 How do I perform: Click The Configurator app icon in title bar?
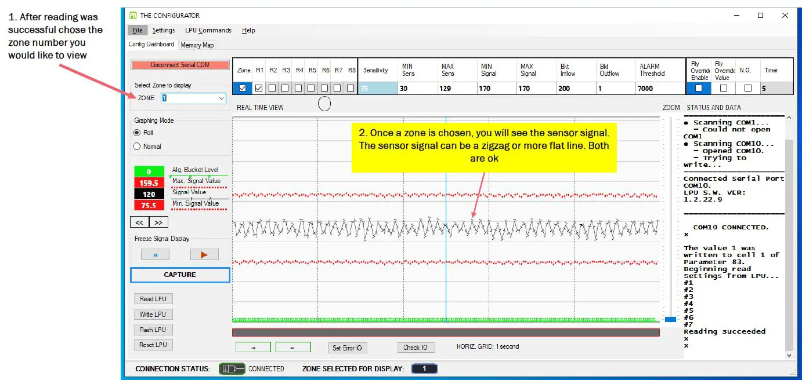pos(133,15)
